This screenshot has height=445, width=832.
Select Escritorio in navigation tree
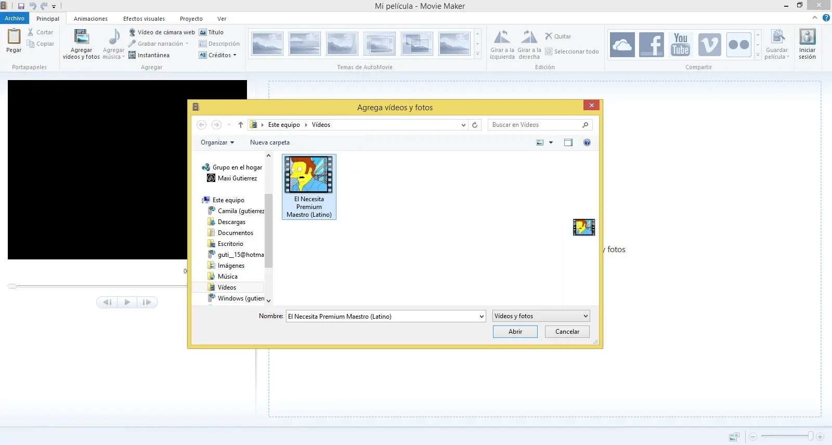tap(230, 244)
